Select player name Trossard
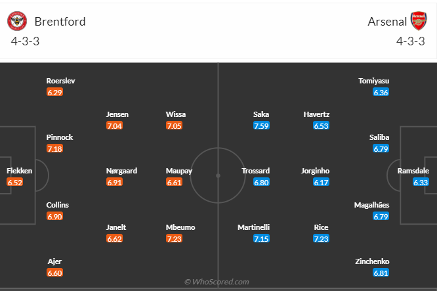 [x=255, y=171]
